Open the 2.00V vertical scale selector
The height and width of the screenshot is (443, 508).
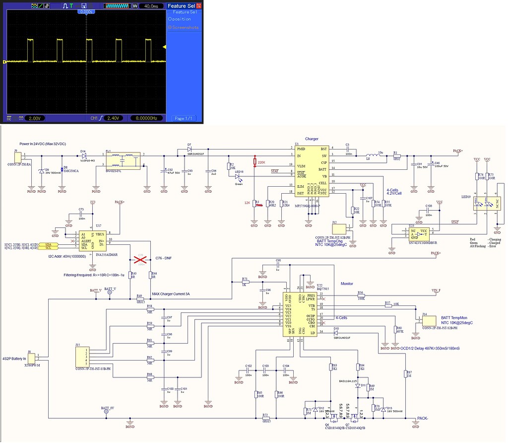(36, 118)
